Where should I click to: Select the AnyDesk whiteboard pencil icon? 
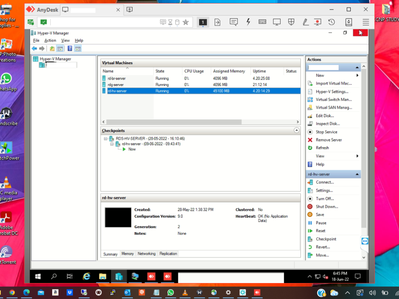point(305,22)
